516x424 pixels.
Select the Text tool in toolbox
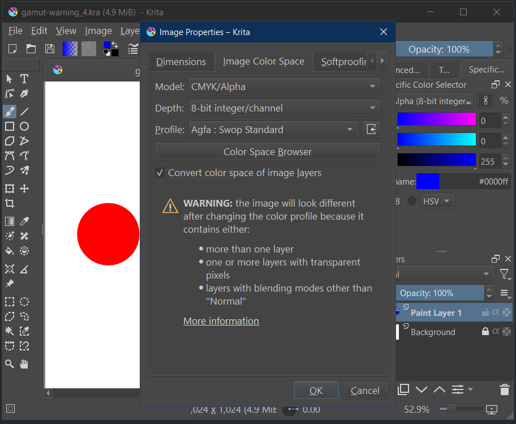click(x=24, y=79)
